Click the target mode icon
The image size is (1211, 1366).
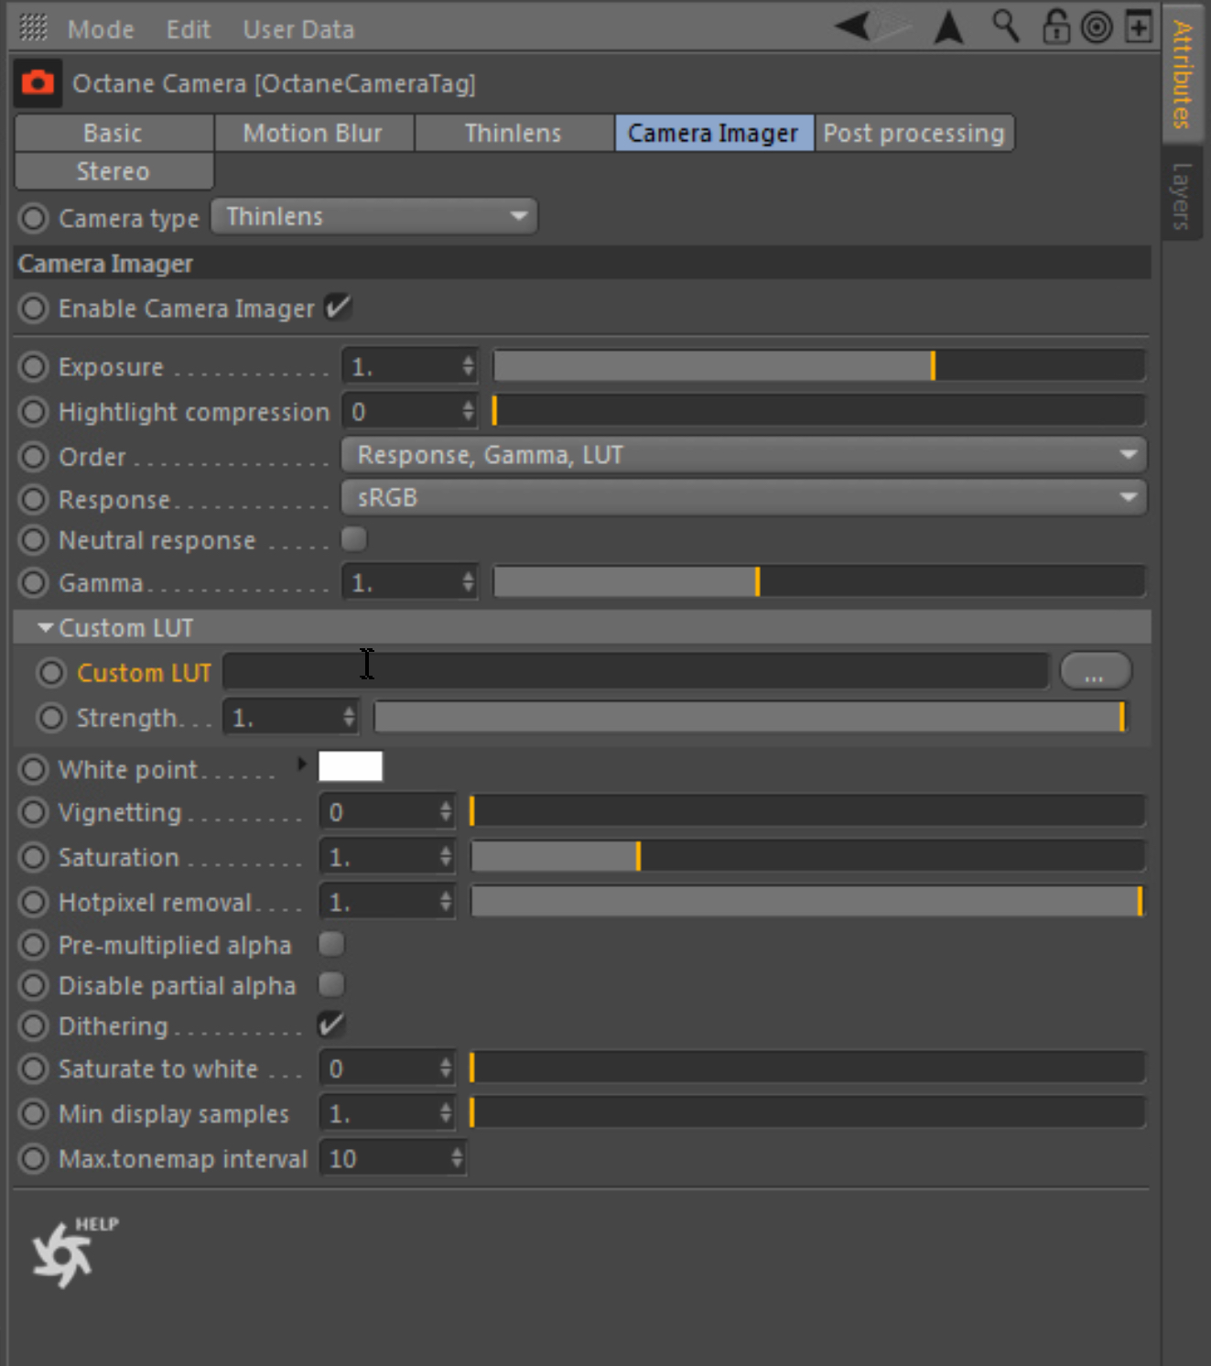[1097, 27]
